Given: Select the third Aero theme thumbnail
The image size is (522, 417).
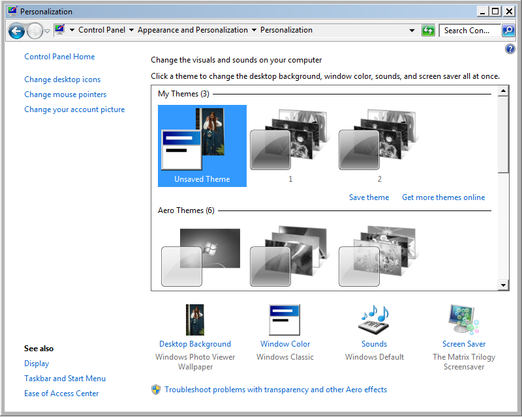Looking at the screenshot, I should click(x=378, y=255).
